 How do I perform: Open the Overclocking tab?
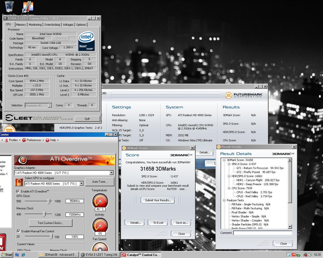pyautogui.click(x=52, y=25)
